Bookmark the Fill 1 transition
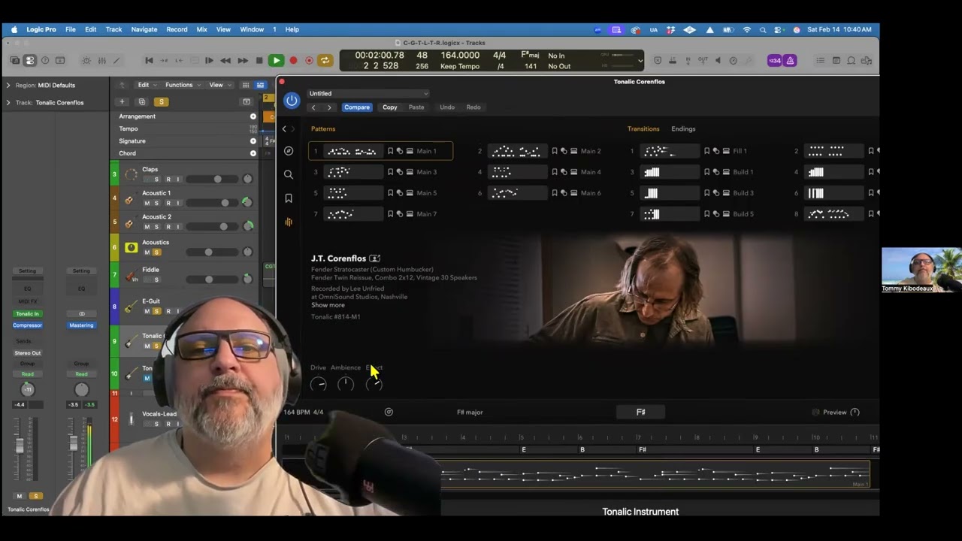 706,151
